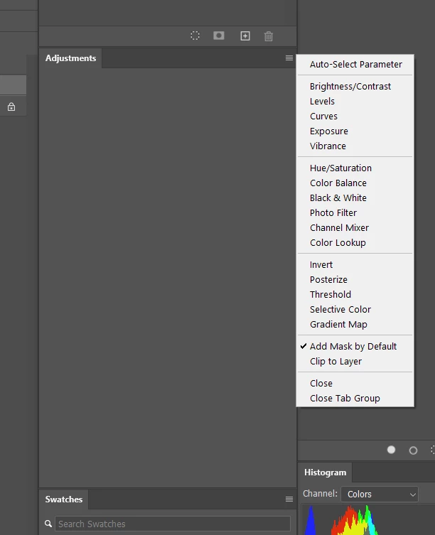
Task: Select Curves in the adjustments menu
Action: pyautogui.click(x=355, y=117)
